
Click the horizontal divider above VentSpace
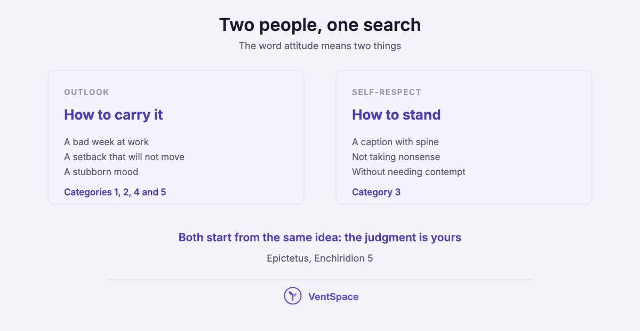point(320,280)
